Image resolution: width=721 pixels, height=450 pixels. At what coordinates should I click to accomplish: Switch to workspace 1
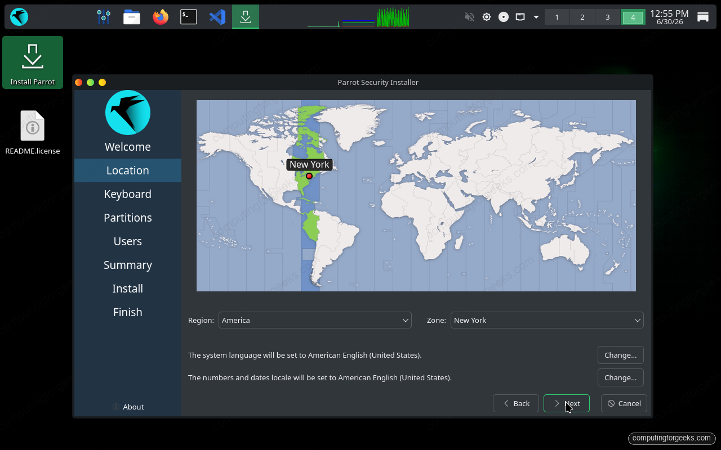click(557, 17)
